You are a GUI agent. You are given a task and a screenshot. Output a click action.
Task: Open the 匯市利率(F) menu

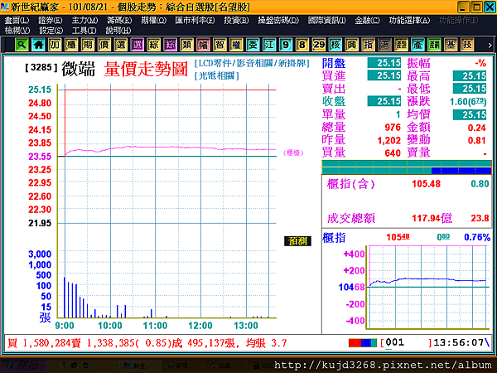coord(195,21)
